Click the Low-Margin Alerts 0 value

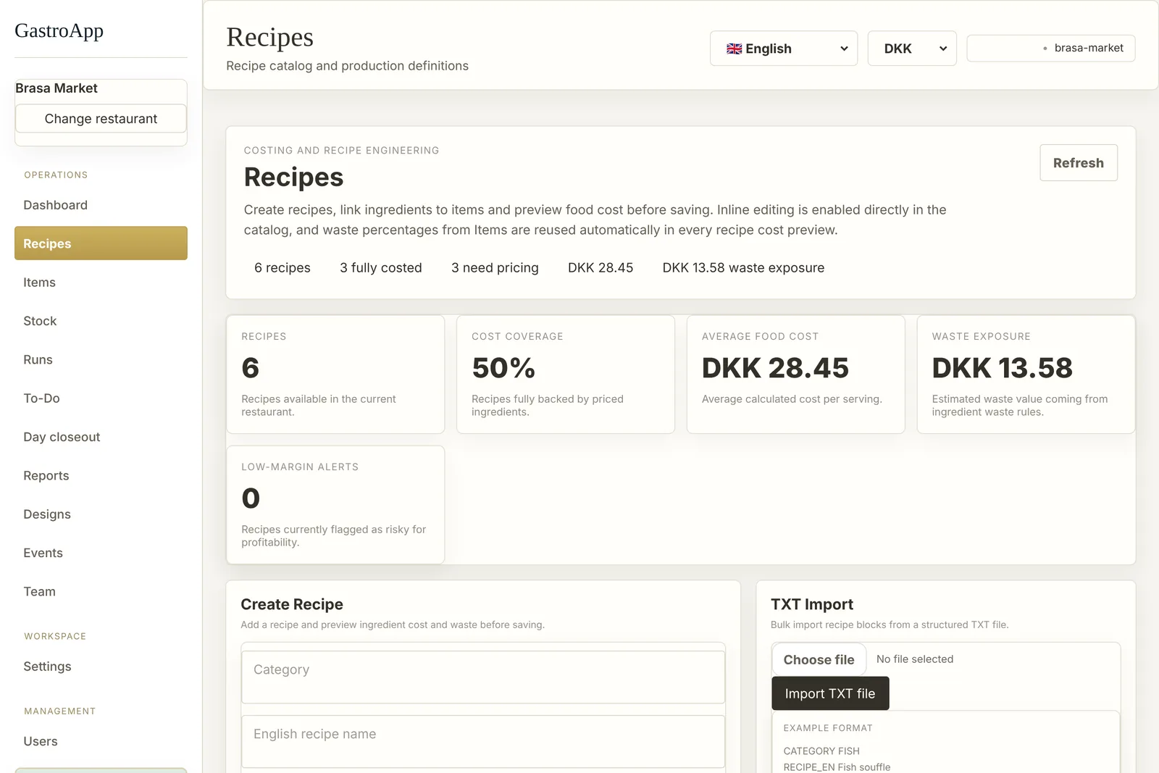251,498
